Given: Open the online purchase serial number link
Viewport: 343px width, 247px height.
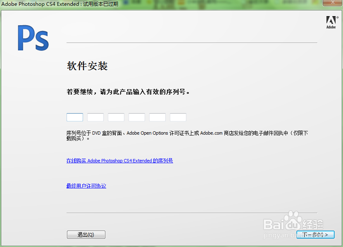Looking at the screenshot, I should 120,161.
